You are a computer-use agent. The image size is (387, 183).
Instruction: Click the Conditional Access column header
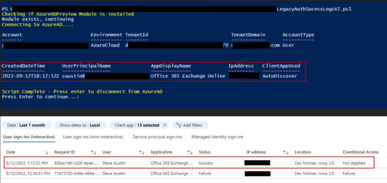pos(360,152)
